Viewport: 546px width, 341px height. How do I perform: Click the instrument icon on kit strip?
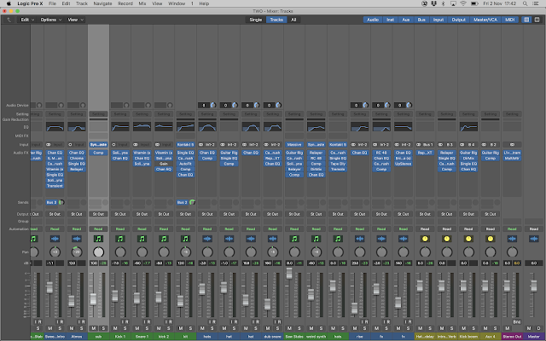click(x=186, y=239)
